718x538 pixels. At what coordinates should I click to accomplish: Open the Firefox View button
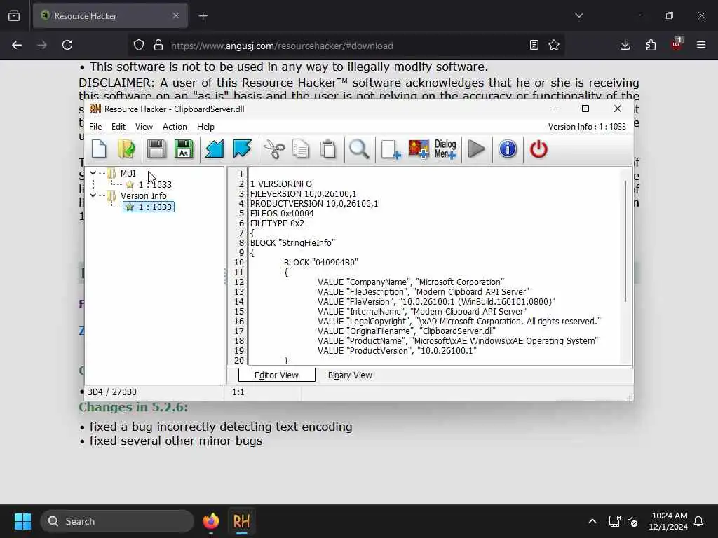pyautogui.click(x=14, y=15)
